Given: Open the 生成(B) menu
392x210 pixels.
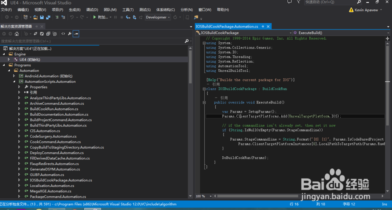Looking at the screenshot, I should 74,10.
